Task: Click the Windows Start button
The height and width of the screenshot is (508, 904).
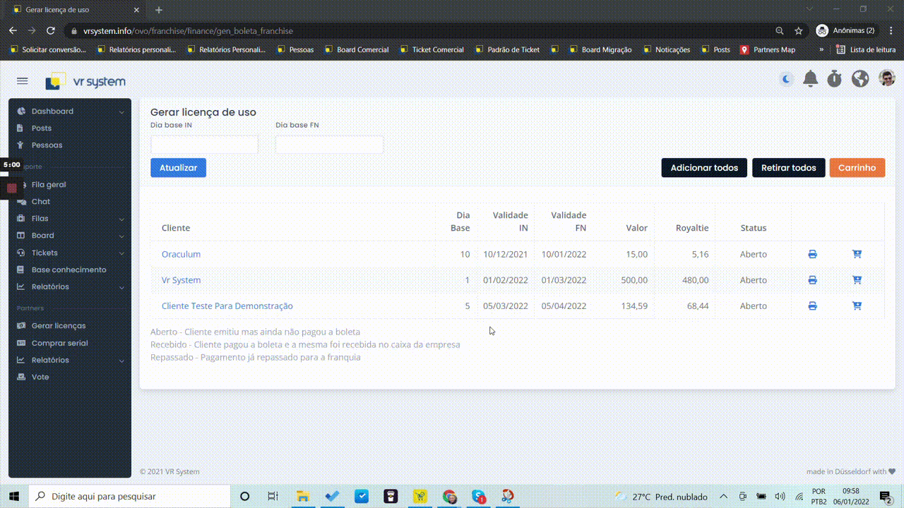Action: [15, 496]
